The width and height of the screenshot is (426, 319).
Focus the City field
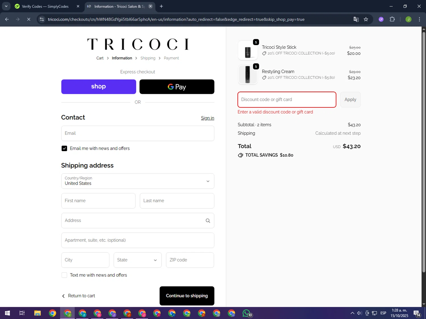[x=85, y=260]
